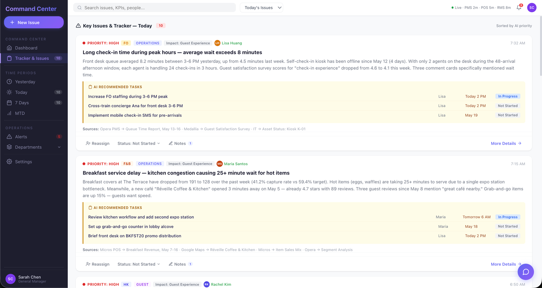Click the Yesterday clock icon
This screenshot has width=542, height=288.
9,82
